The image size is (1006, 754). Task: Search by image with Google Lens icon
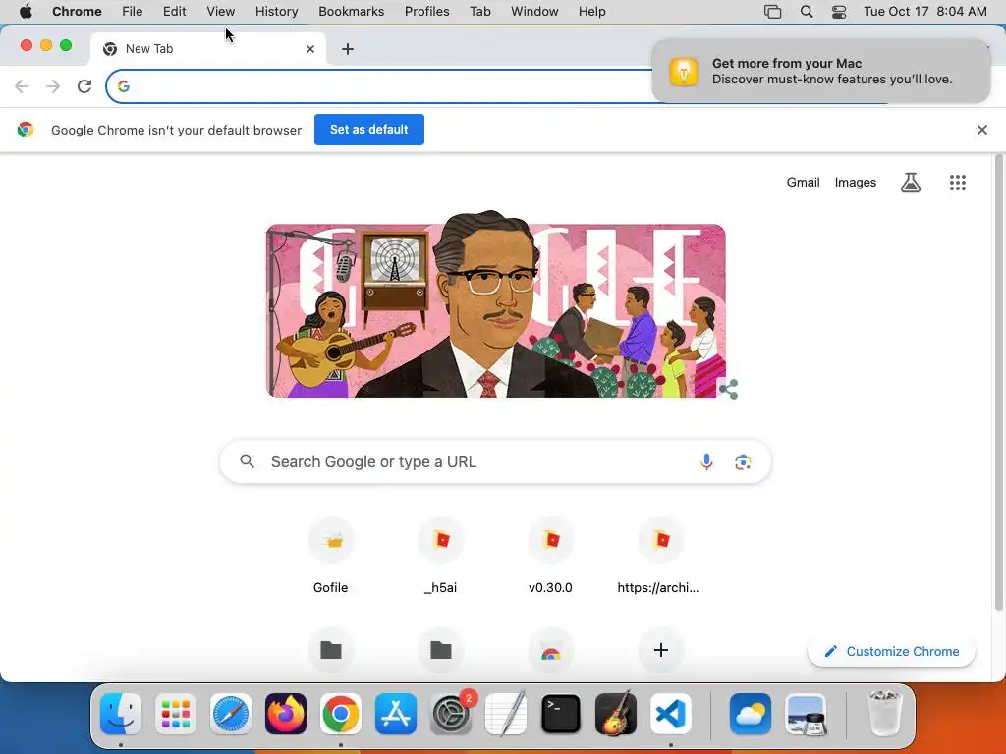[x=743, y=461]
